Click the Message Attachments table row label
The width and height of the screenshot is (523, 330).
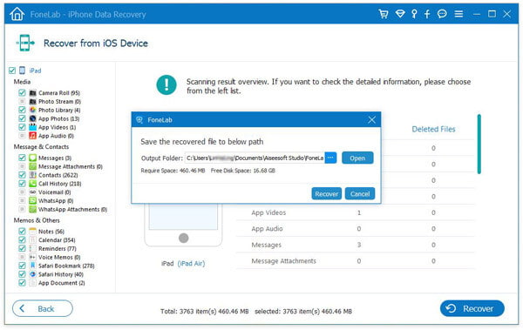coord(283,261)
